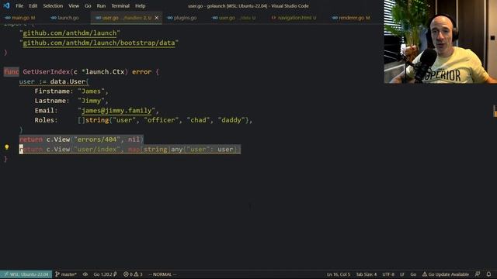Open the Go menu
Image resolution: width=497 pixels, height=279 pixels.
coord(88,5)
